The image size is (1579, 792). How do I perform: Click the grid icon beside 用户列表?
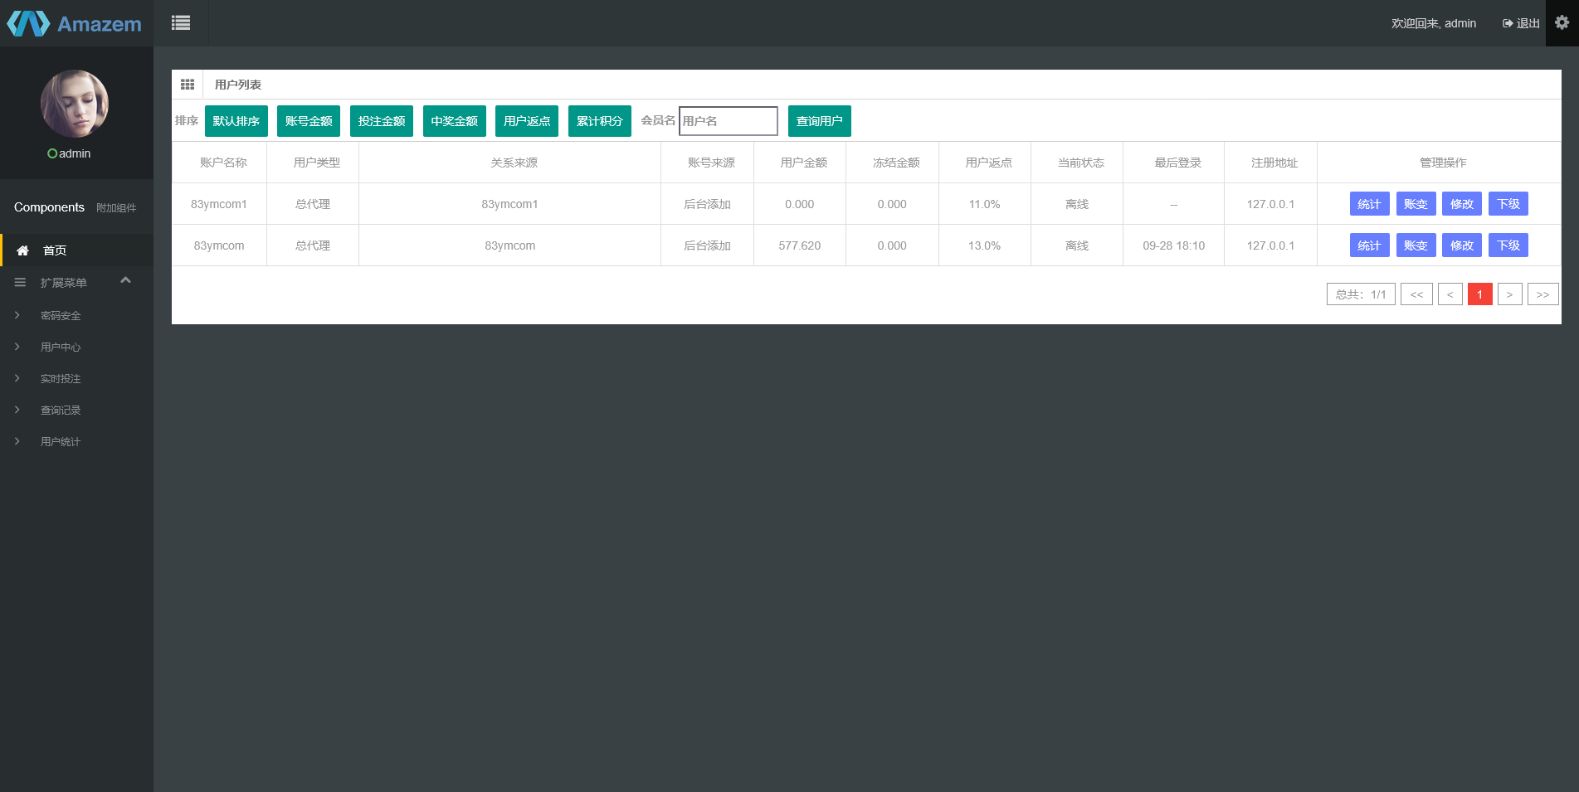(188, 85)
